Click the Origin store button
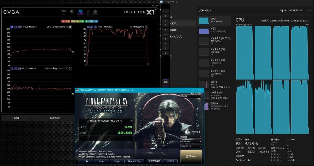The height and width of the screenshot is (166, 314). (x=117, y=161)
